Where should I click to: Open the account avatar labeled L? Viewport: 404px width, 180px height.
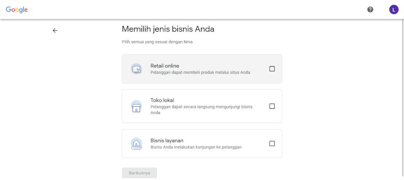[x=394, y=10]
